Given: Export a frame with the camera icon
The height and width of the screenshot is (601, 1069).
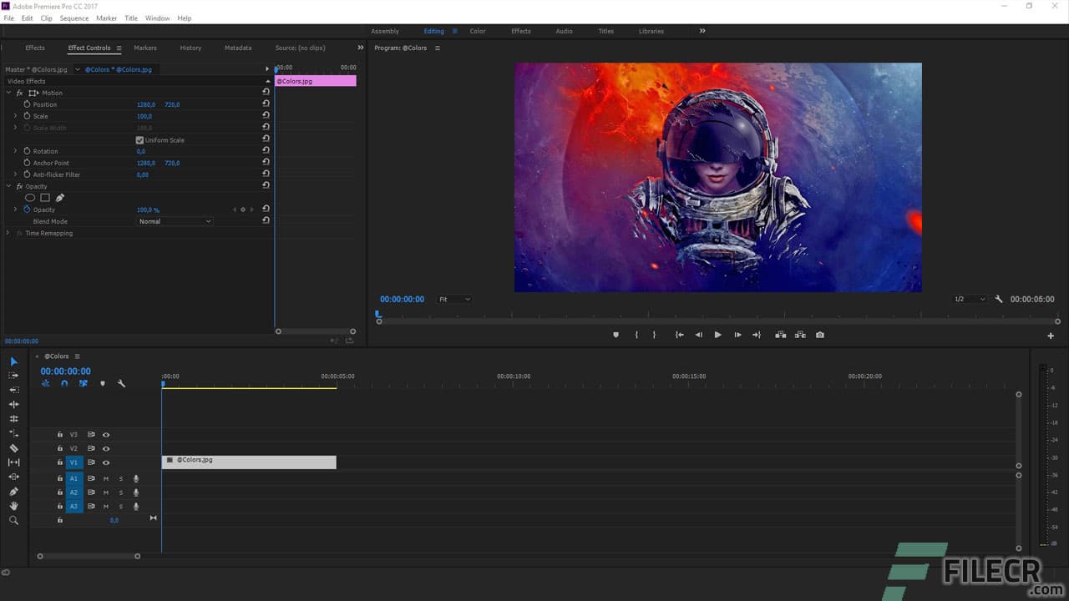Looking at the screenshot, I should (819, 335).
